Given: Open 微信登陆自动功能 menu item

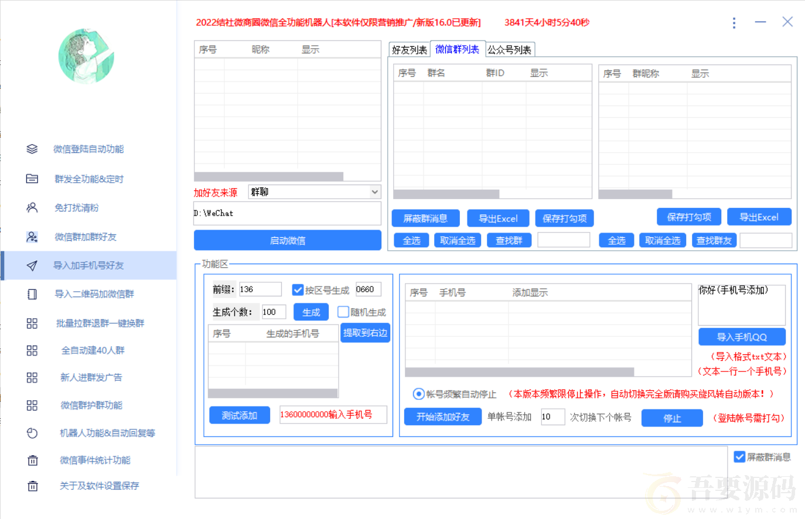Looking at the screenshot, I should (88, 149).
